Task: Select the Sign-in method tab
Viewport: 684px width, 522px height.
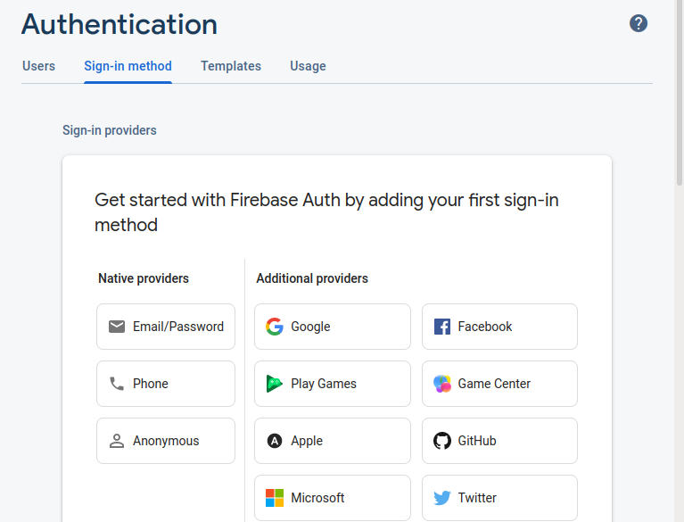Action: (128, 66)
